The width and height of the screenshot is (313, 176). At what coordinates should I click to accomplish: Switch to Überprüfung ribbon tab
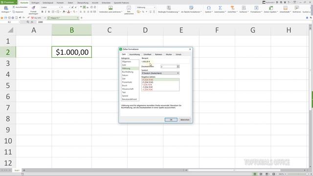(x=83, y=3)
